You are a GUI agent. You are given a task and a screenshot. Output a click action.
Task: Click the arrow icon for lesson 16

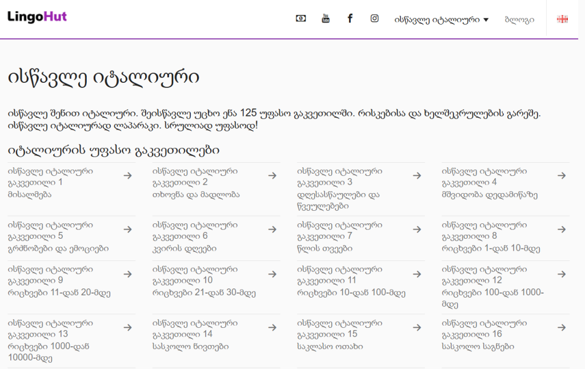coord(562,328)
